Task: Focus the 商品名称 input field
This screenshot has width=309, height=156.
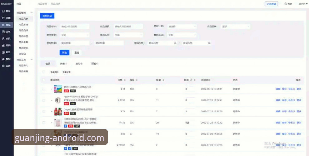Action: point(74,26)
